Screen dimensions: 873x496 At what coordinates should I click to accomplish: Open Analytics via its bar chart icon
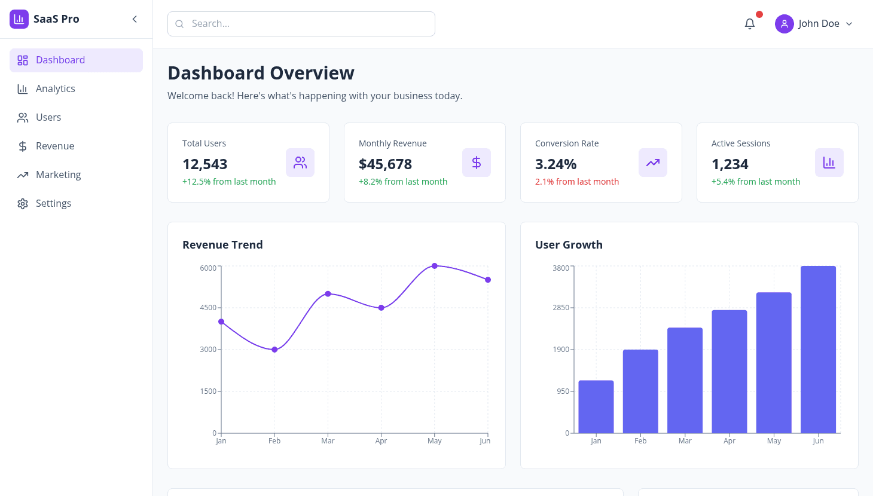tap(23, 88)
